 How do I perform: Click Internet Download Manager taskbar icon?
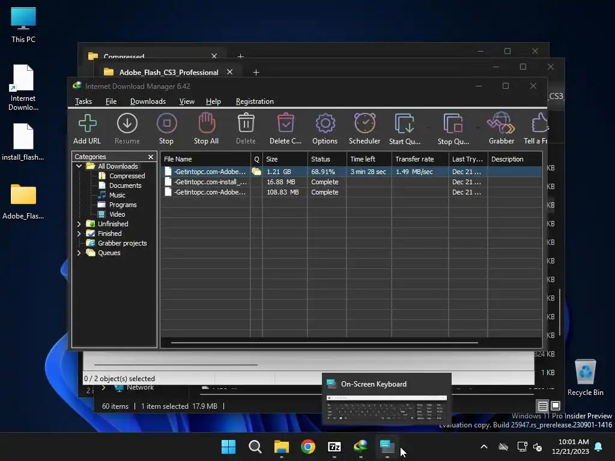click(x=360, y=447)
